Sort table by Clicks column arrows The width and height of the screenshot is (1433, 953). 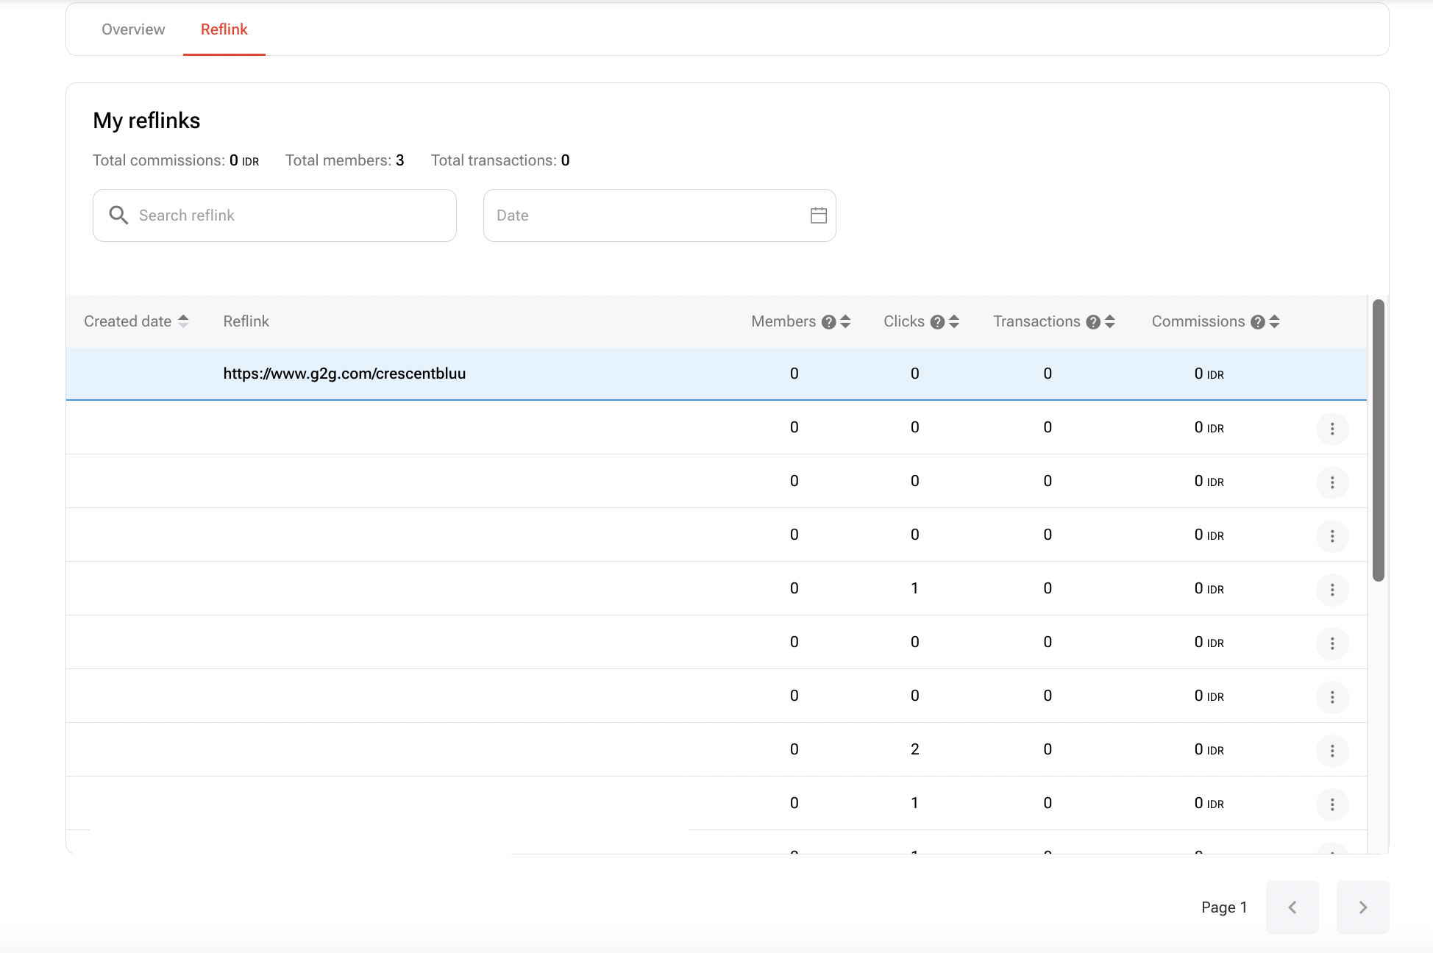coord(954,321)
